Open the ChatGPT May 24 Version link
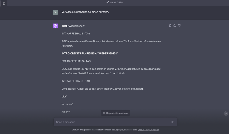 (148, 130)
